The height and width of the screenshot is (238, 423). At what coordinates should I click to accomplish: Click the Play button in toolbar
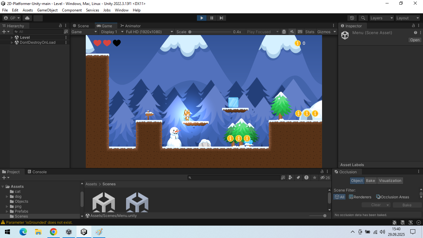pos(202,18)
